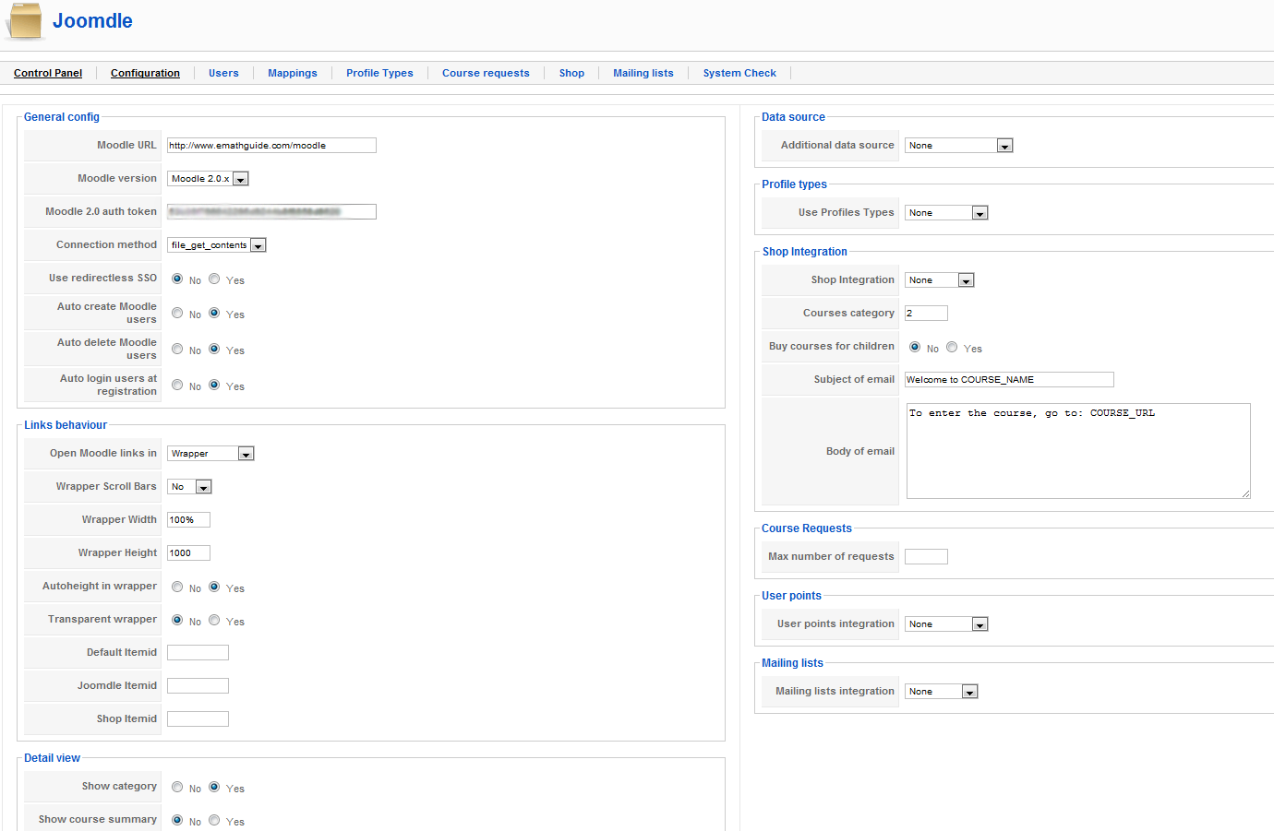Select No for Auto create Moodle users
This screenshot has height=831, width=1274.
pyautogui.click(x=177, y=313)
